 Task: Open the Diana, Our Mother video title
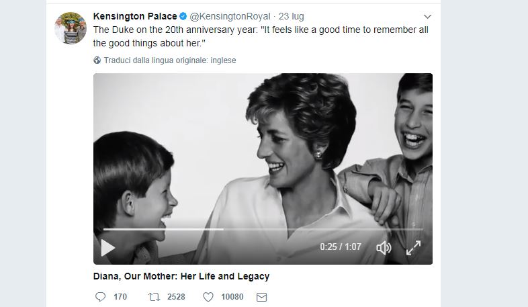tap(181, 276)
